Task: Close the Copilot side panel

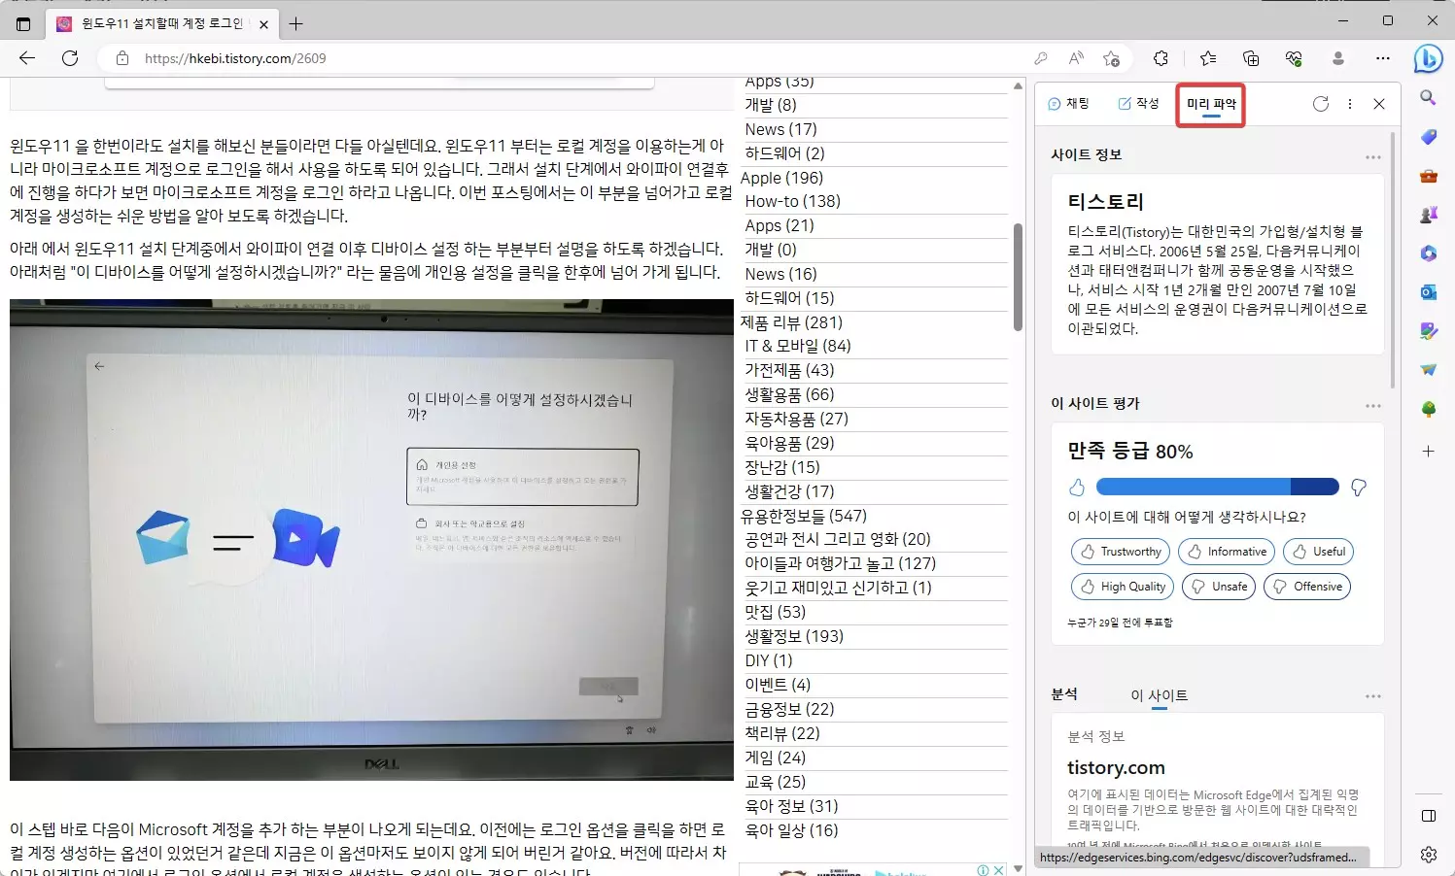Action: [x=1378, y=104]
